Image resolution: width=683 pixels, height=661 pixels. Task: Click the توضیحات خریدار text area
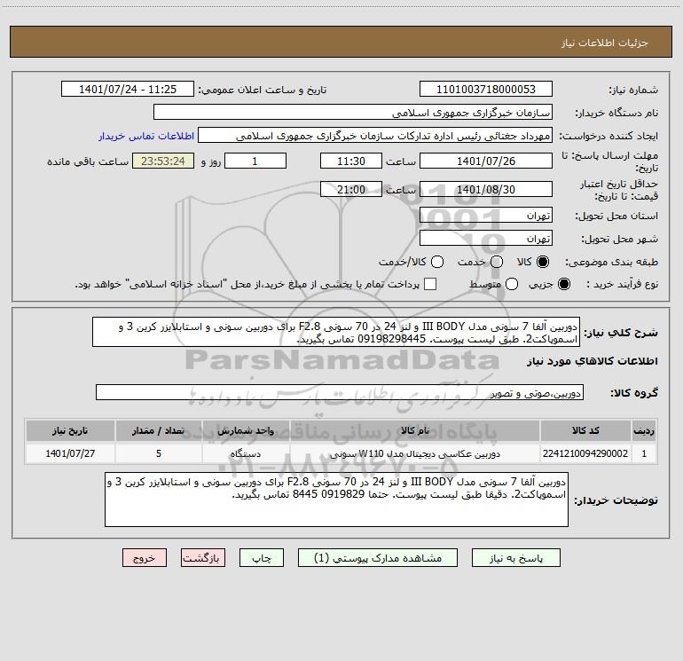337,500
